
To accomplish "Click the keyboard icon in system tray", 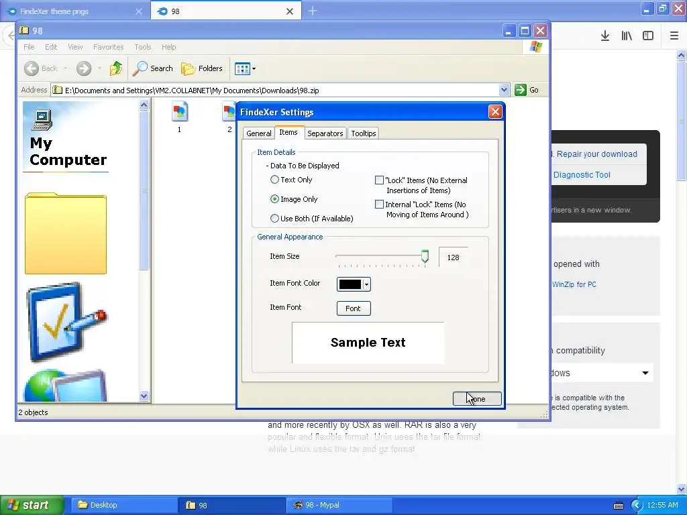I will coord(618,506).
